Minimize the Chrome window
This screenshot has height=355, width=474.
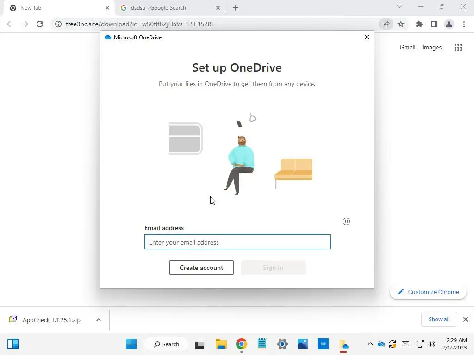(421, 6)
